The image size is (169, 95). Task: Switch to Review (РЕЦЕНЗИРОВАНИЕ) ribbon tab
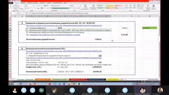tap(57, 3)
